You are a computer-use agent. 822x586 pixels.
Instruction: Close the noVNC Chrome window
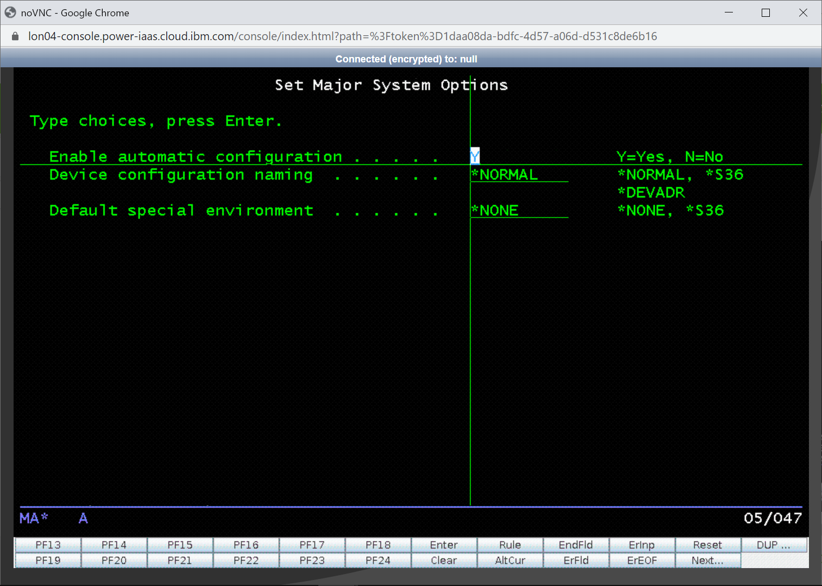803,12
